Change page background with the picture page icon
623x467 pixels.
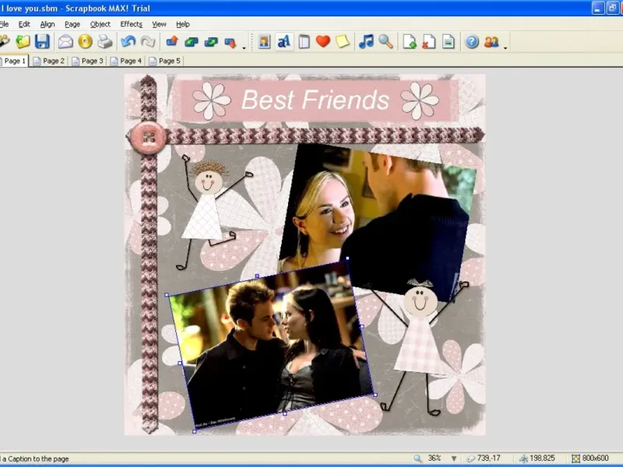click(449, 42)
